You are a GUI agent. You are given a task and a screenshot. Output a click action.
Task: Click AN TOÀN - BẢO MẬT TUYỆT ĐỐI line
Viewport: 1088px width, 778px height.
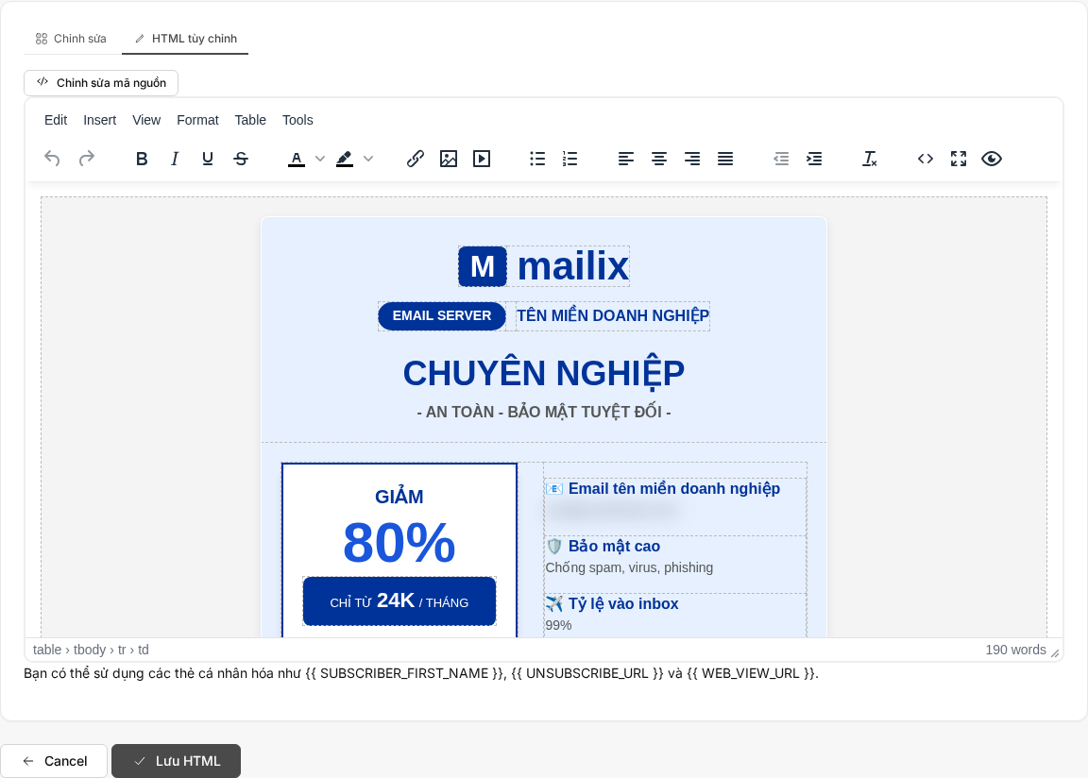(x=543, y=412)
